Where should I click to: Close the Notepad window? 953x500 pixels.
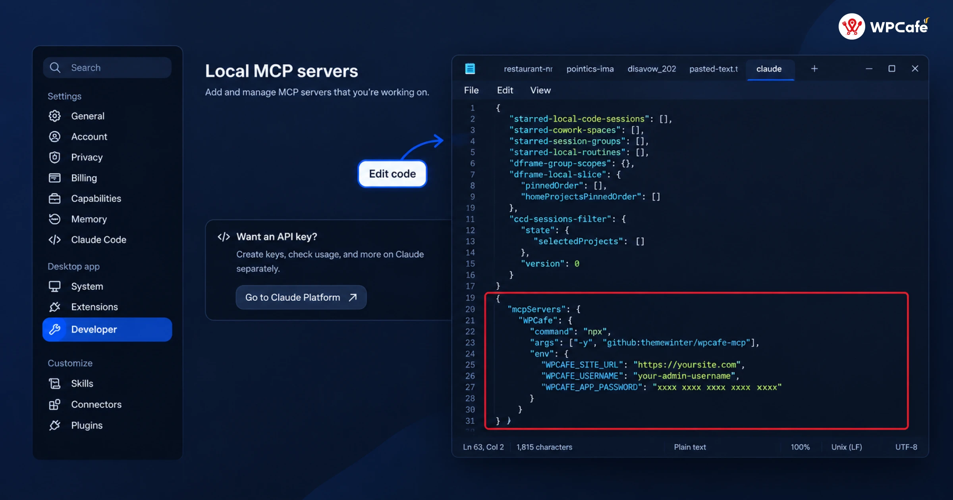point(915,69)
